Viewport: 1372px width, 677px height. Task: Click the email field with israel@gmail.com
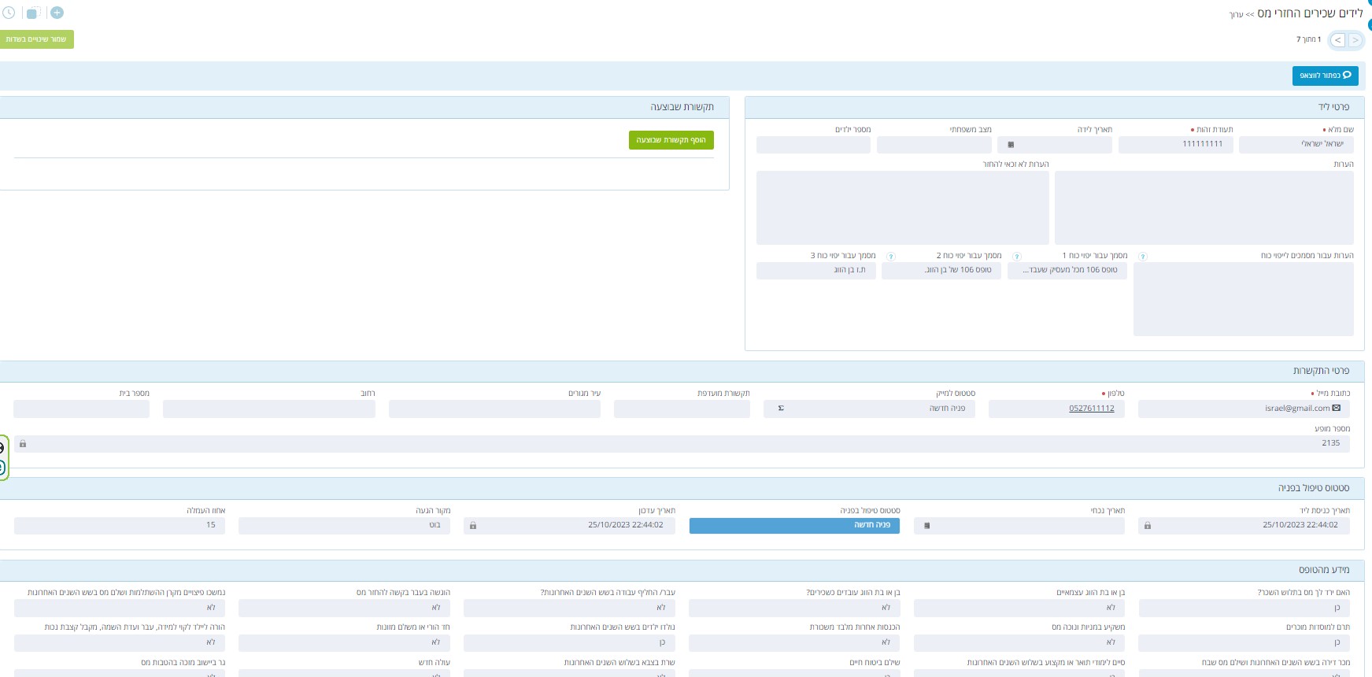(x=1244, y=409)
